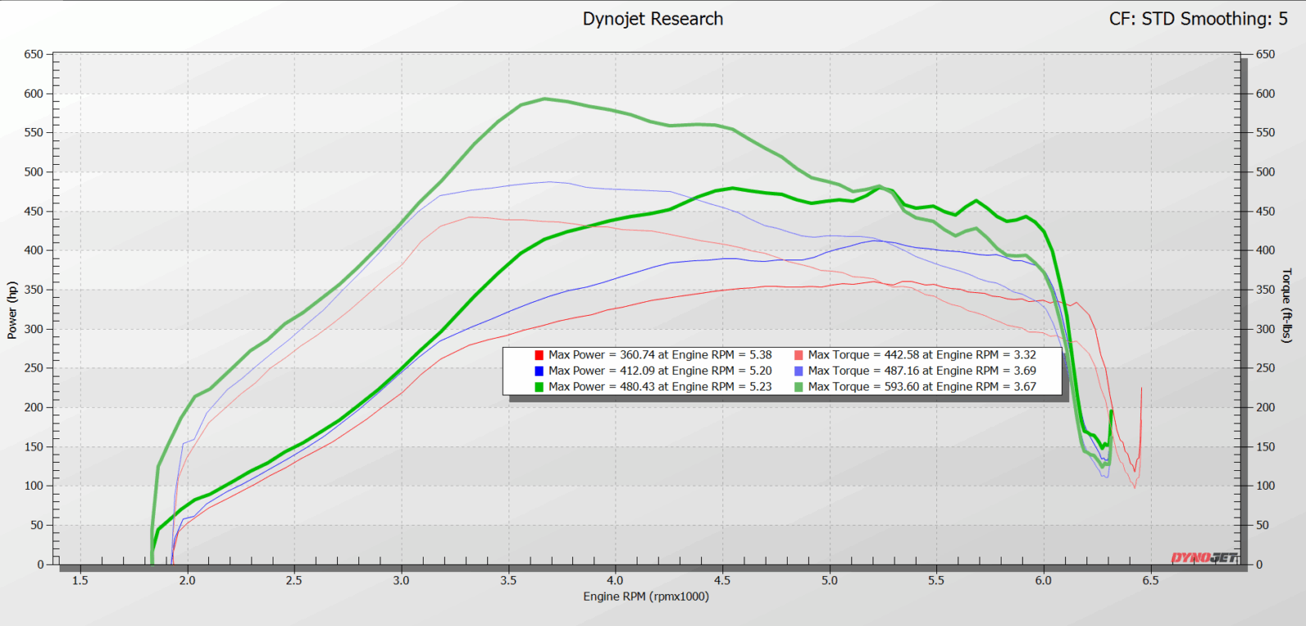Click the DynoJet logo in chart corner
The image size is (1306, 626).
point(1204,558)
